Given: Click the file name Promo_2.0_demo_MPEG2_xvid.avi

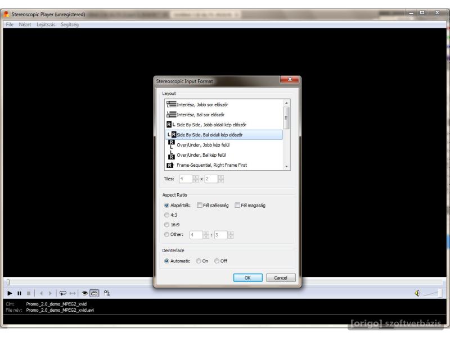Looking at the screenshot, I should pyautogui.click(x=60, y=310).
